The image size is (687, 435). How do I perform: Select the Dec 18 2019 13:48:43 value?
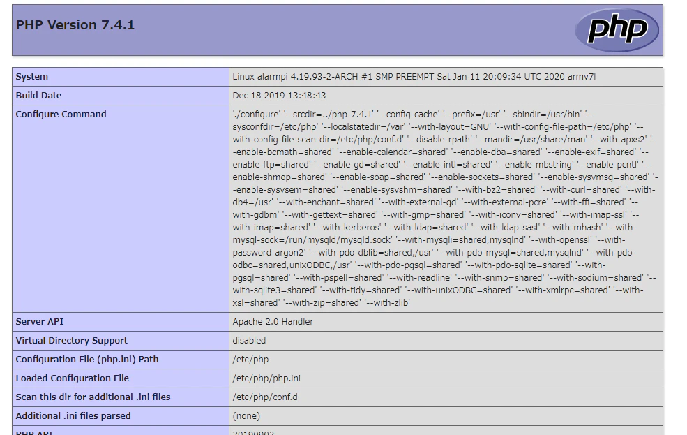(x=279, y=95)
